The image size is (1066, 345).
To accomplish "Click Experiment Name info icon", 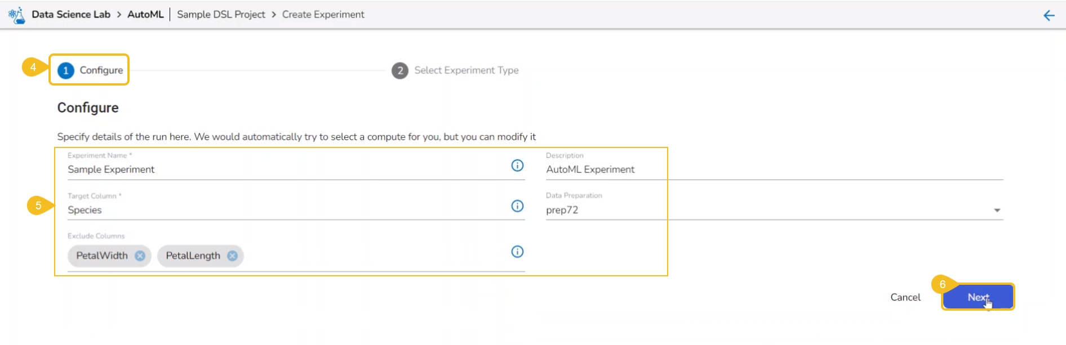I will [517, 165].
